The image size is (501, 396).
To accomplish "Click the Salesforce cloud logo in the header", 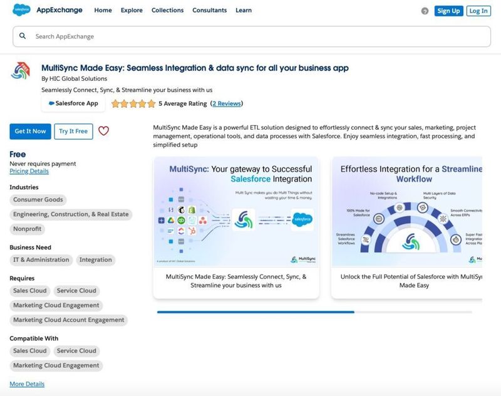I will pyautogui.click(x=21, y=10).
